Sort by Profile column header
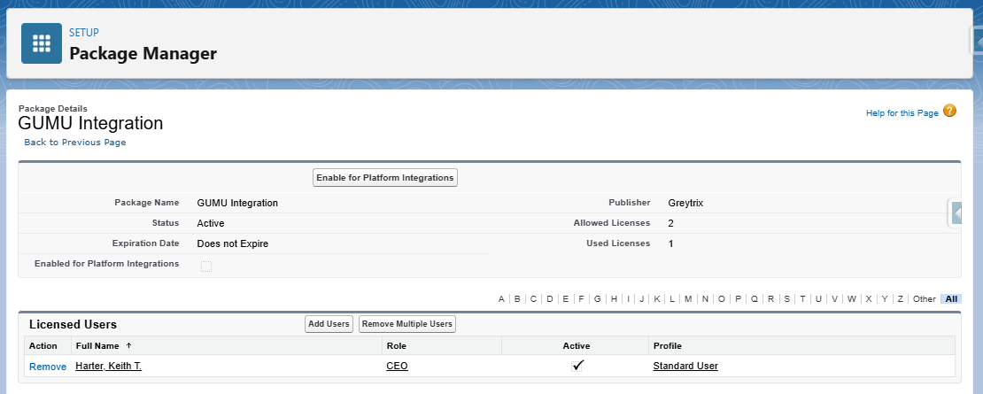 coord(667,346)
